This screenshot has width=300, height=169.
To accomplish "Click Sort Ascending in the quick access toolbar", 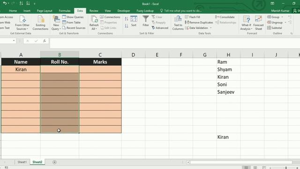I will pos(21,3).
